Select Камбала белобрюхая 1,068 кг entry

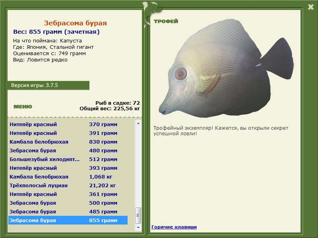(x=64, y=177)
